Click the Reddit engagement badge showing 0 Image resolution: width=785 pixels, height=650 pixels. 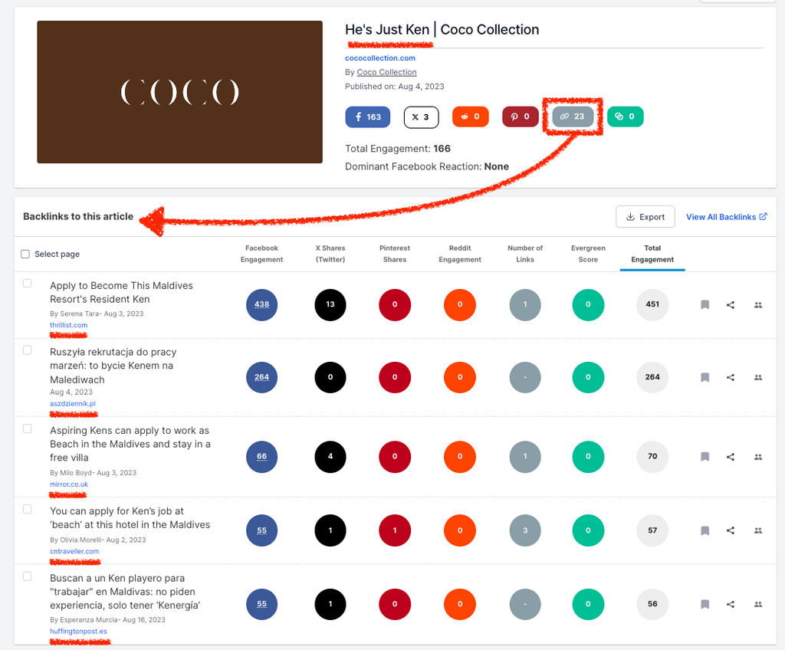[470, 117]
